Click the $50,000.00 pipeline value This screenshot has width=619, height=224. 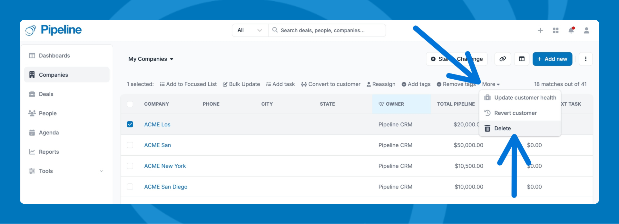point(468,145)
